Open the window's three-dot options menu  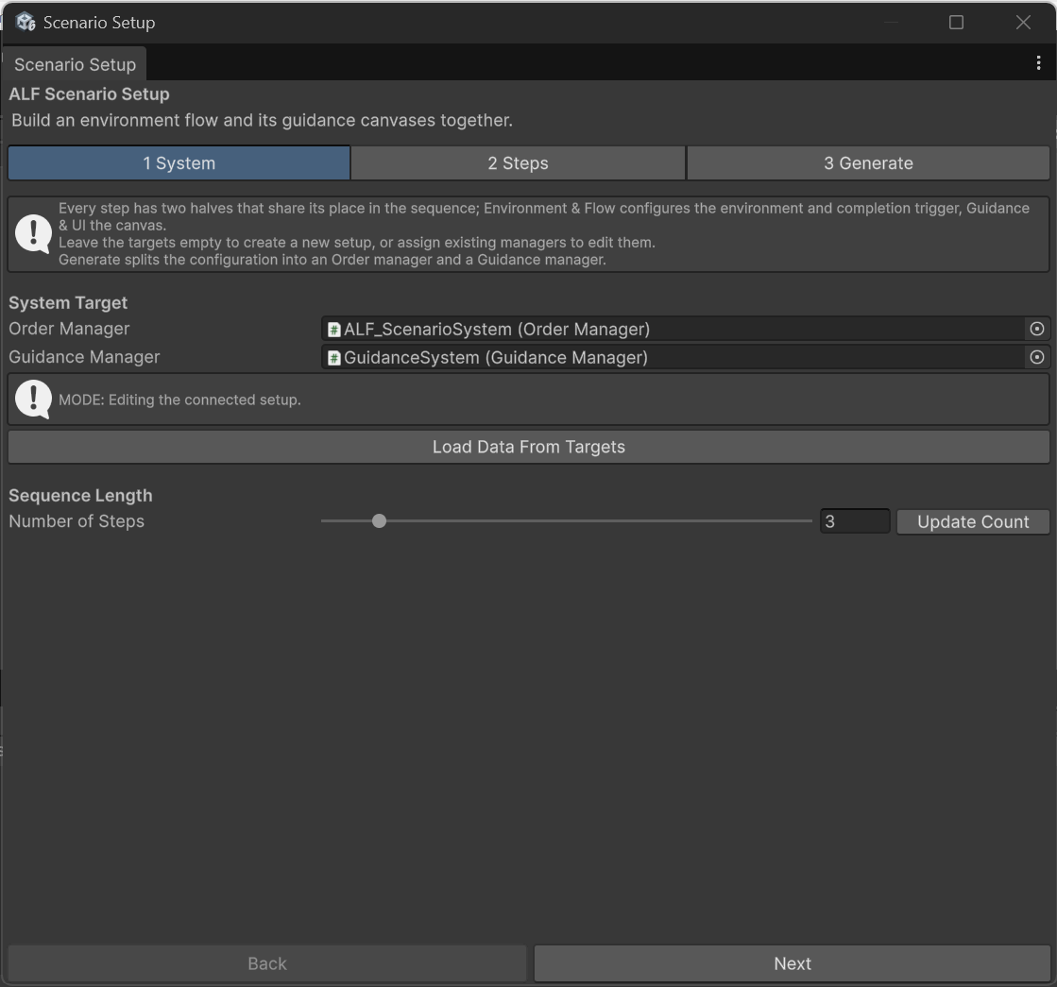pyautogui.click(x=1038, y=62)
